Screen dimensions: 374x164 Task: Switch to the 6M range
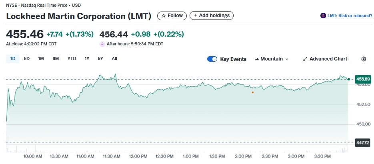click(56, 59)
